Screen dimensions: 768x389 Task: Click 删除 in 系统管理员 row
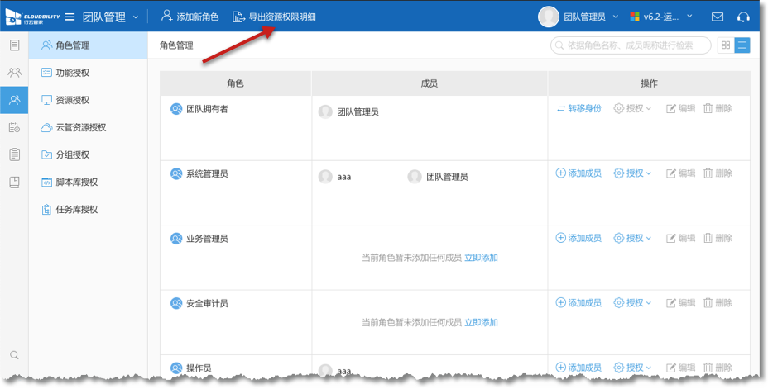[718, 173]
